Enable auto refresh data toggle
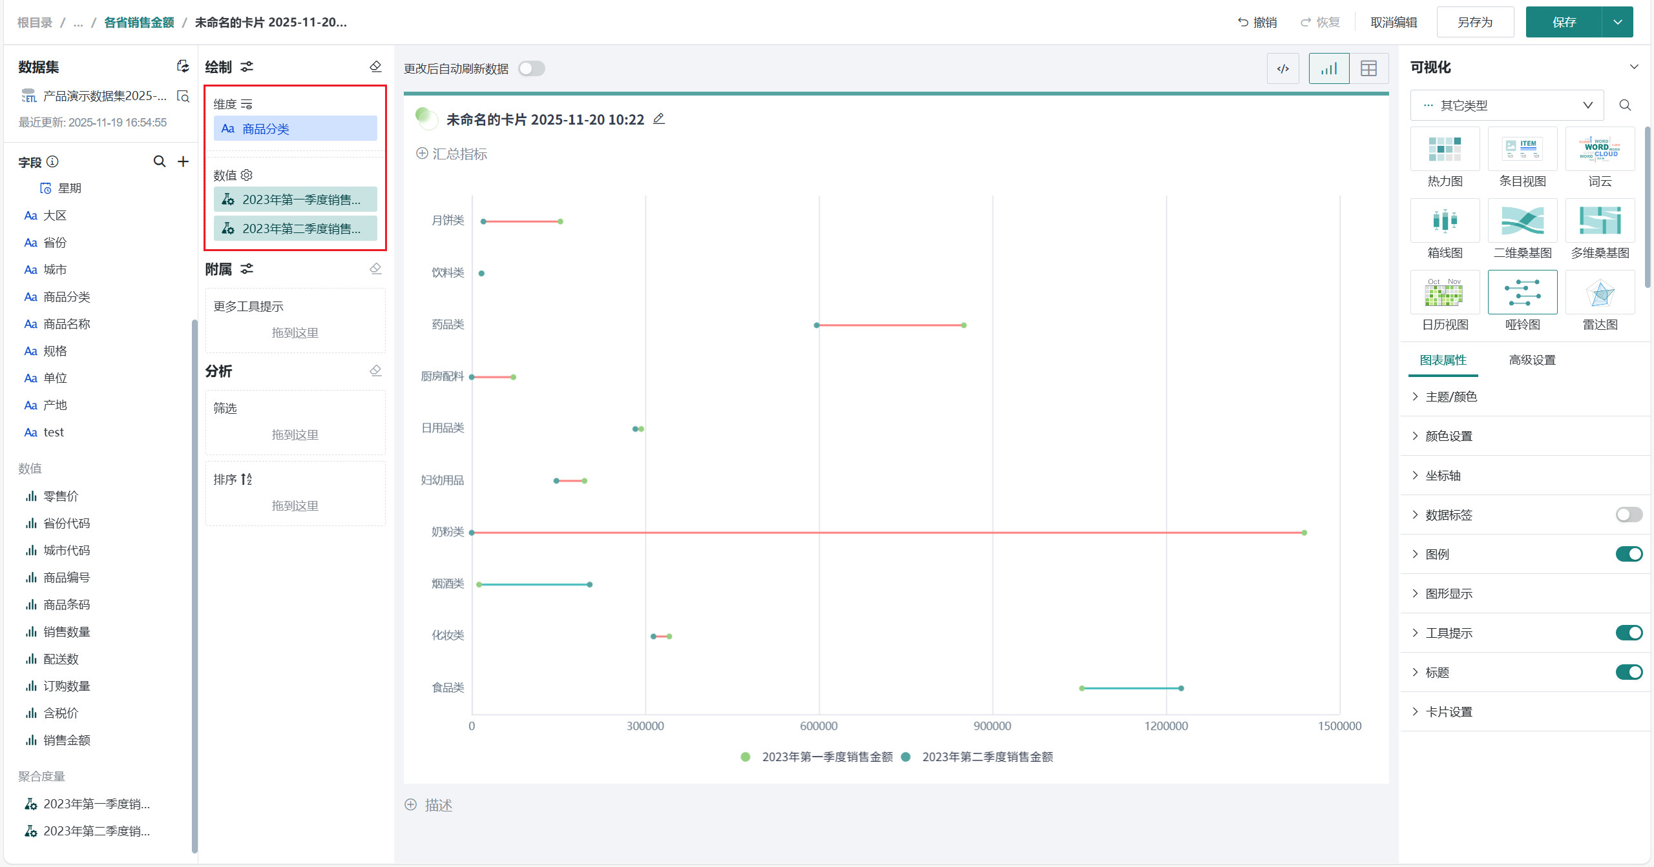This screenshot has width=1654, height=867. (531, 68)
